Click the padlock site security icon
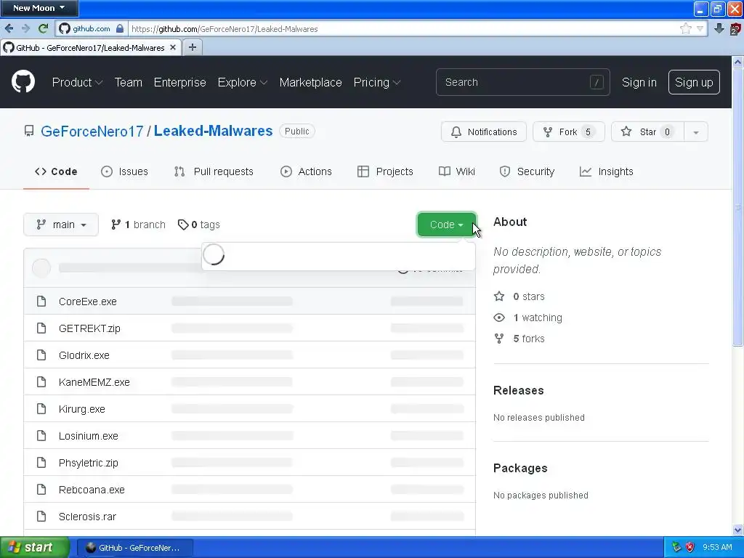744x558 pixels. pyautogui.click(x=120, y=28)
